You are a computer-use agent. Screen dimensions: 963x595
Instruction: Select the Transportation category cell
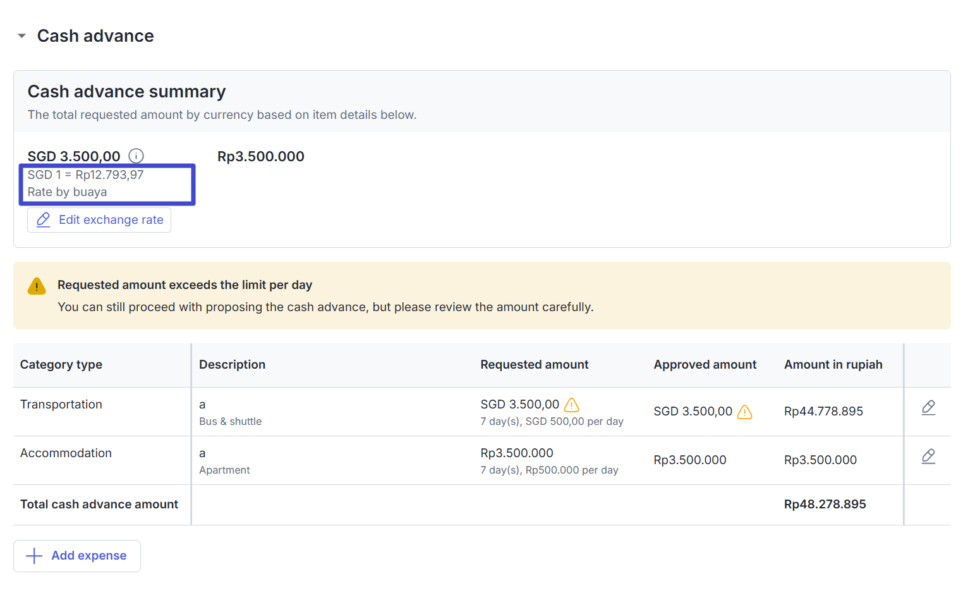[61, 405]
